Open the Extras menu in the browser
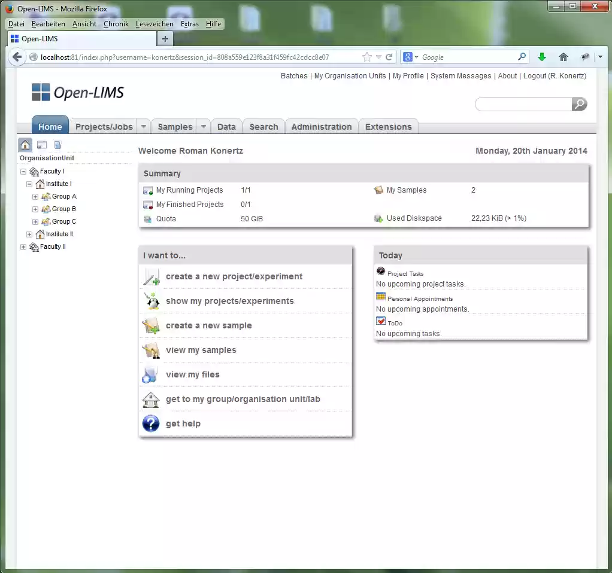The height and width of the screenshot is (573, 612). 189,24
